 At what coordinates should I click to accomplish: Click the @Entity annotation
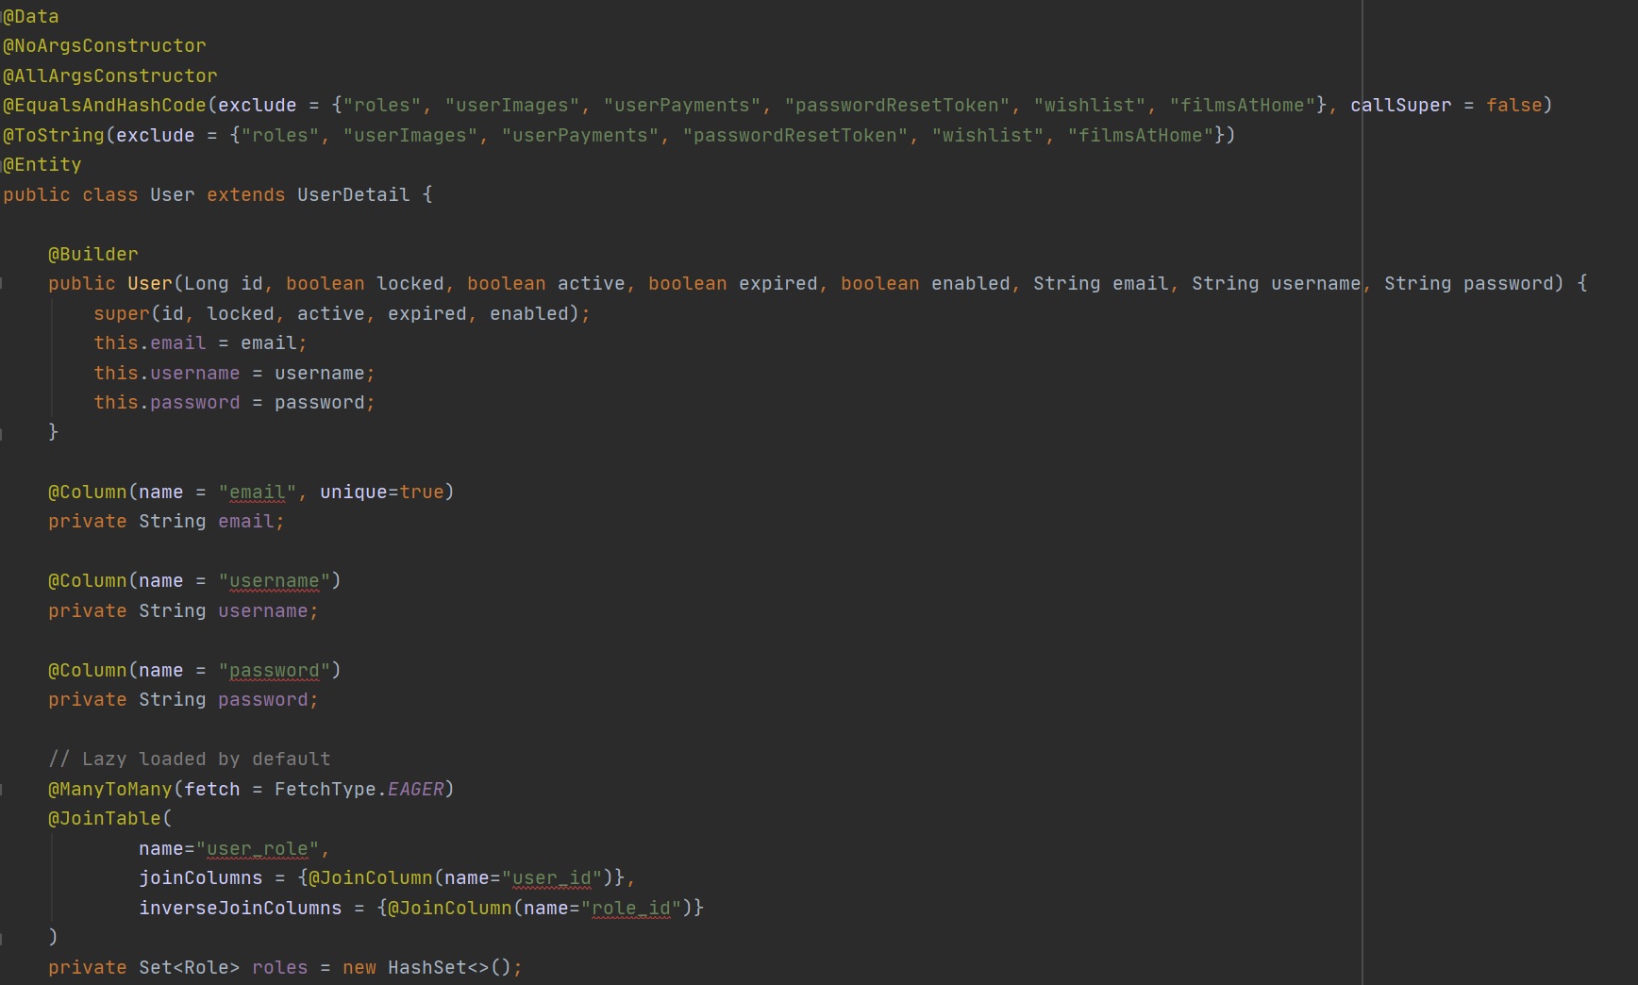[x=42, y=165]
